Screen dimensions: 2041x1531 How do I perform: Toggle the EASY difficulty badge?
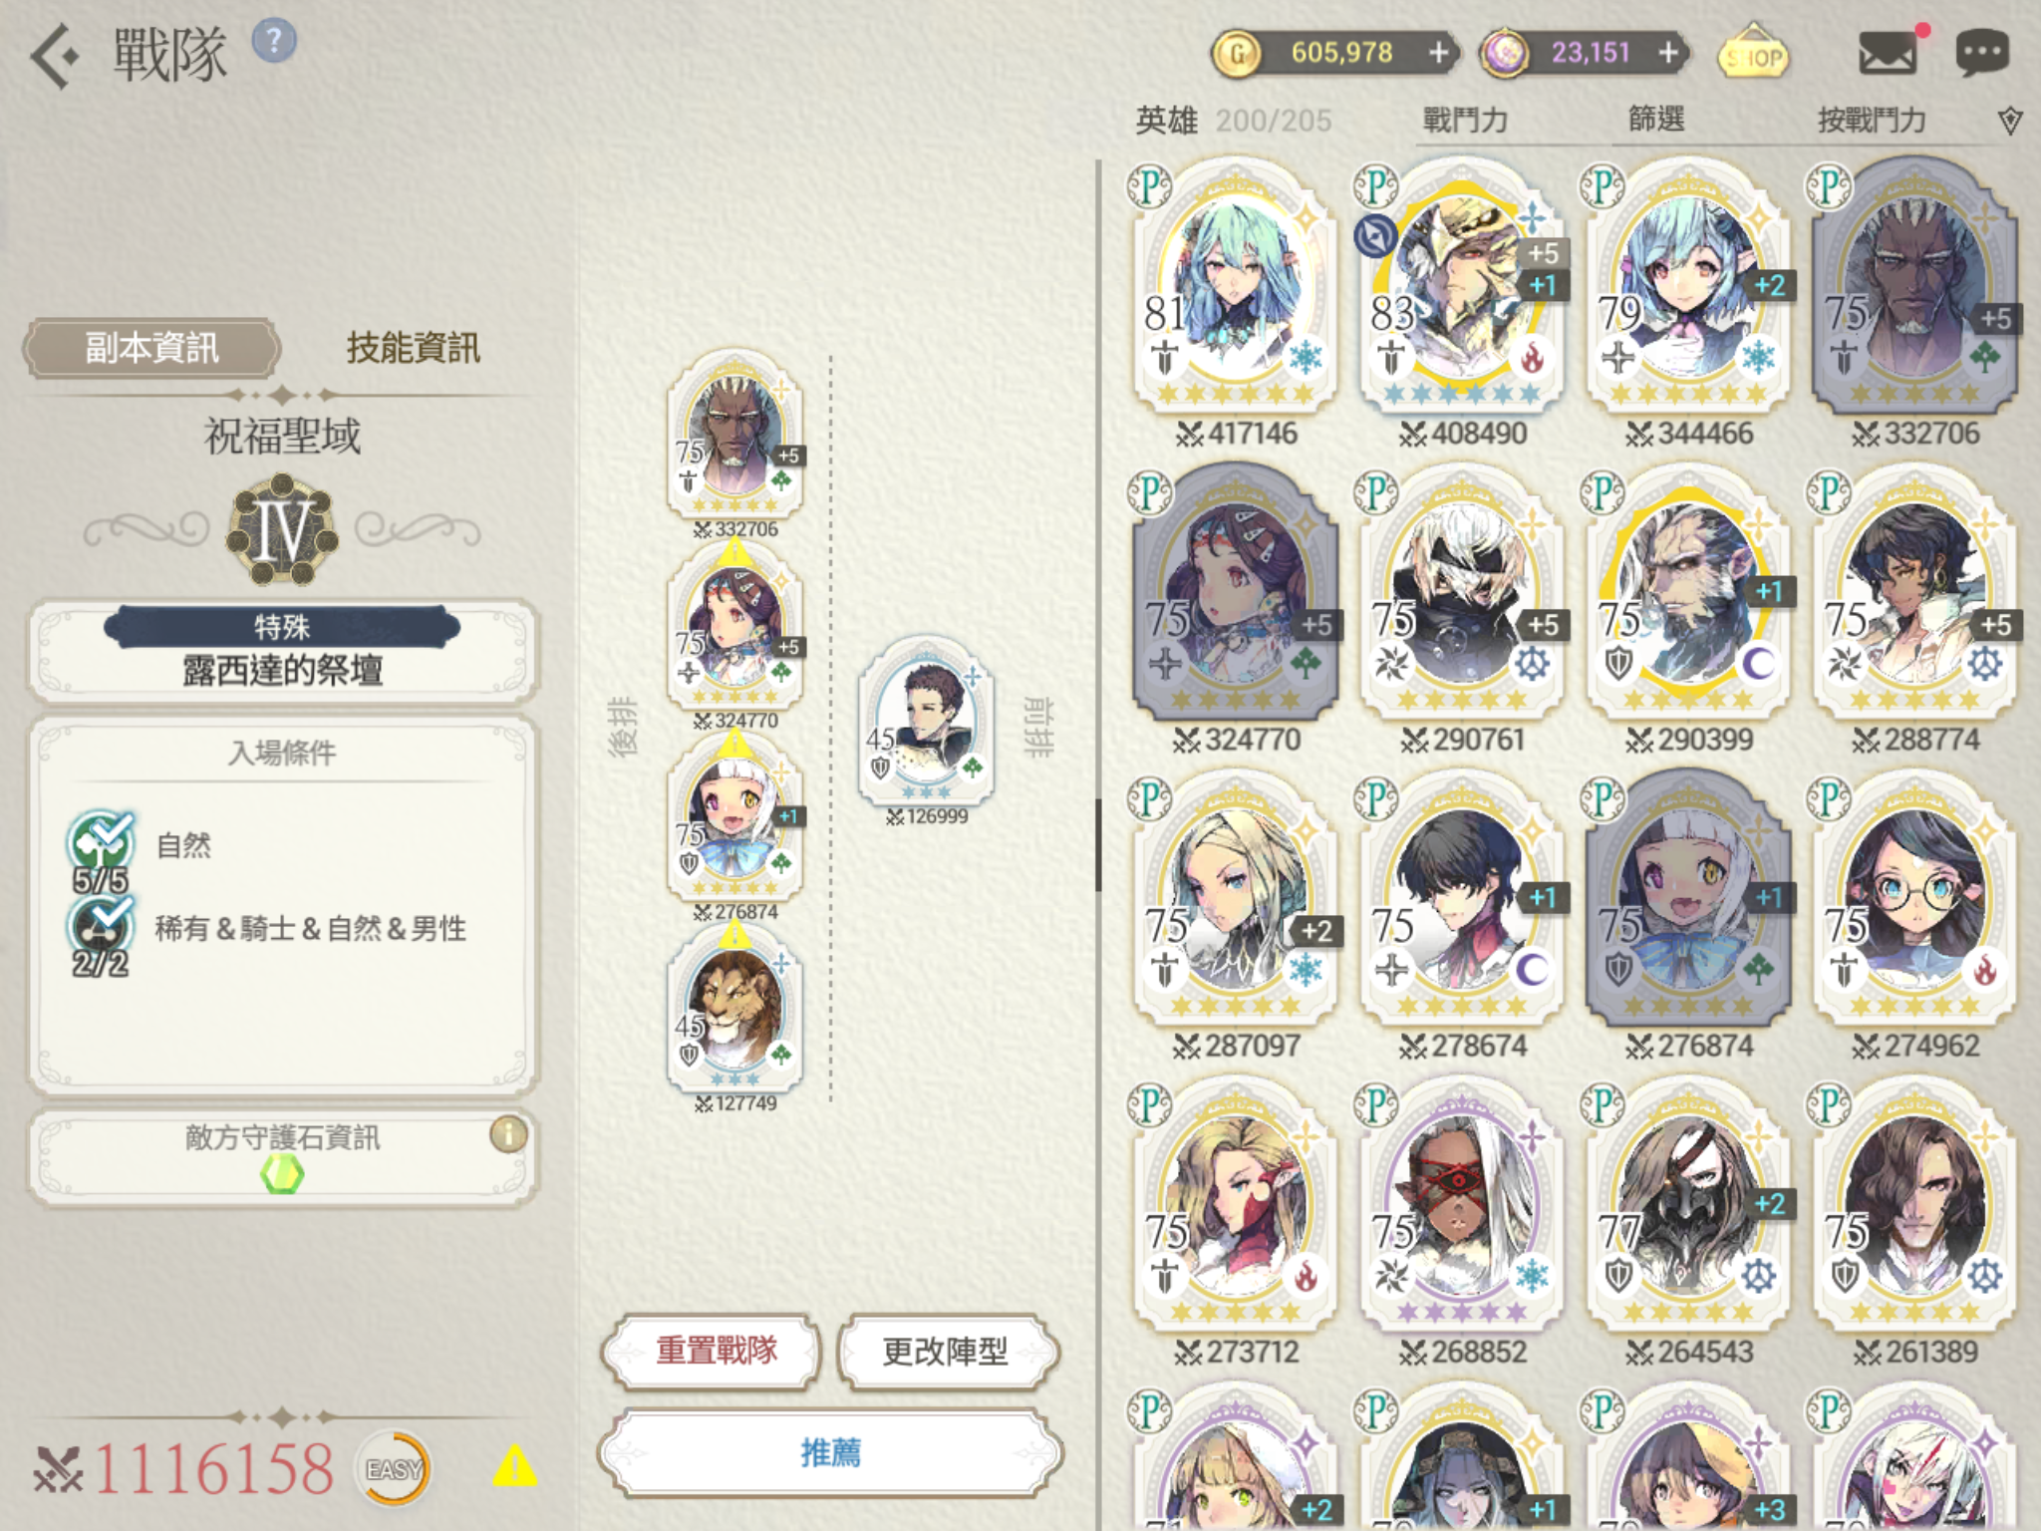(x=394, y=1468)
